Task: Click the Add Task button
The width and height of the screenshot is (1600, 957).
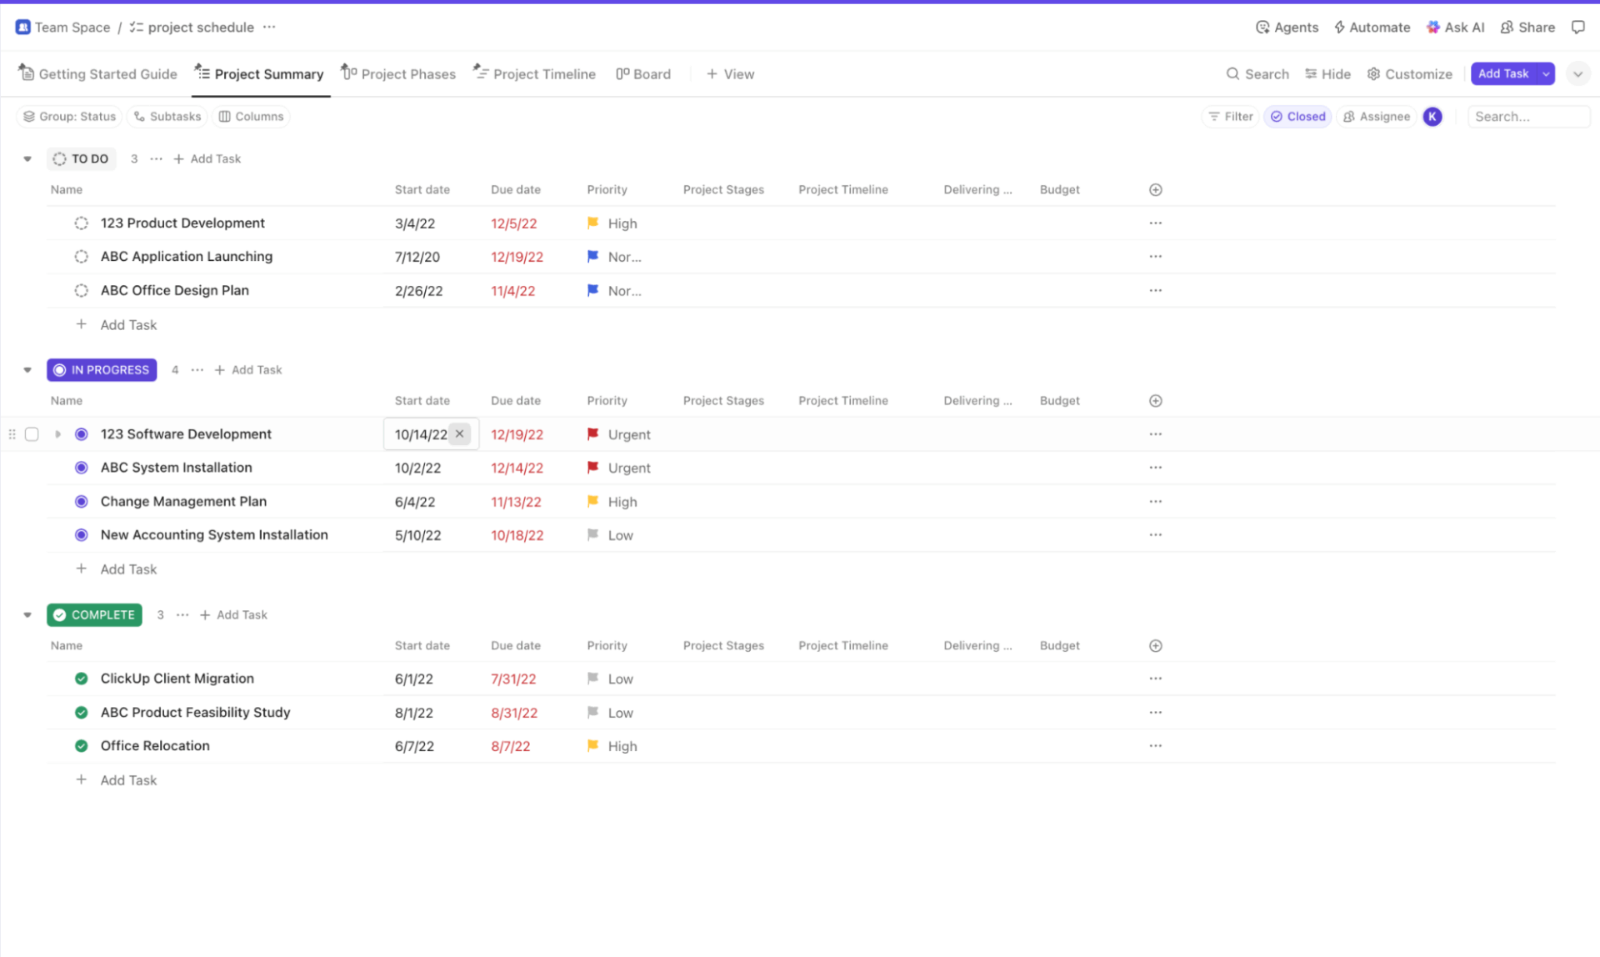Action: click(x=1502, y=73)
